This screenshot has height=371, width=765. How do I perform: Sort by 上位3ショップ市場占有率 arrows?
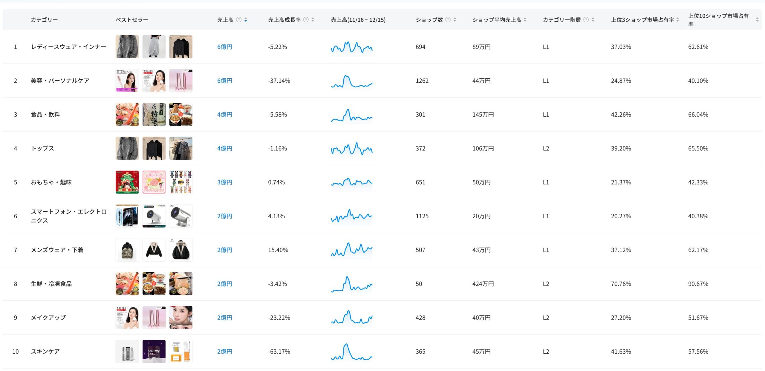(x=678, y=20)
